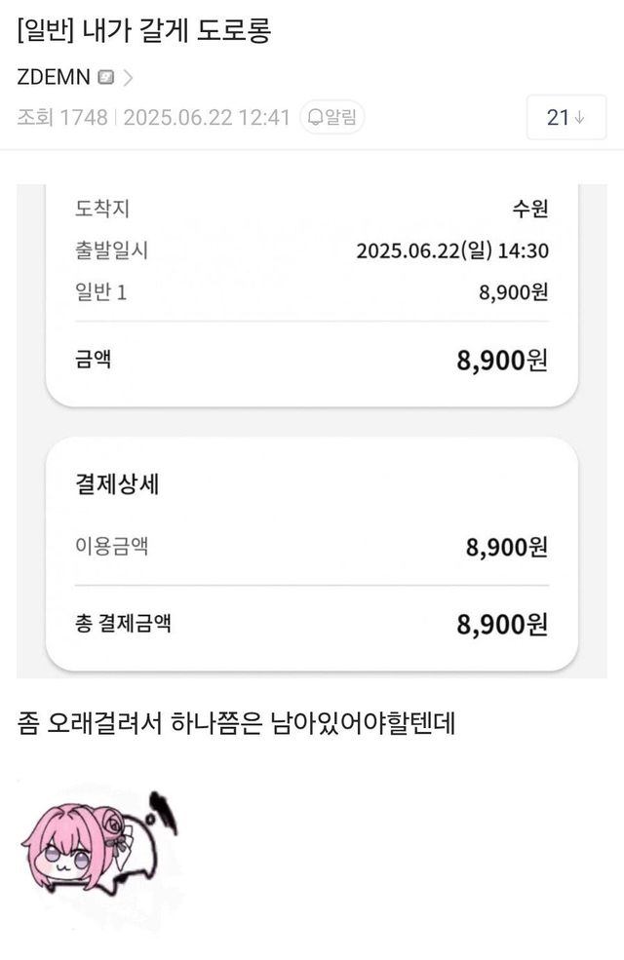Tap the departure time 2025.06.22(일) 14:30
This screenshot has height=960, width=624.
point(452,251)
